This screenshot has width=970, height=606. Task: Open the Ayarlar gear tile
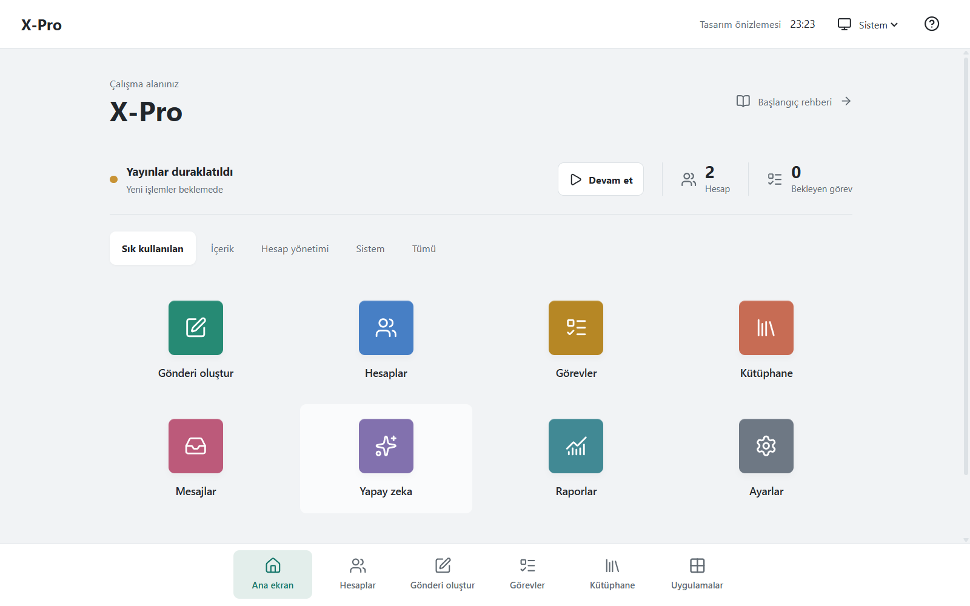tap(766, 446)
